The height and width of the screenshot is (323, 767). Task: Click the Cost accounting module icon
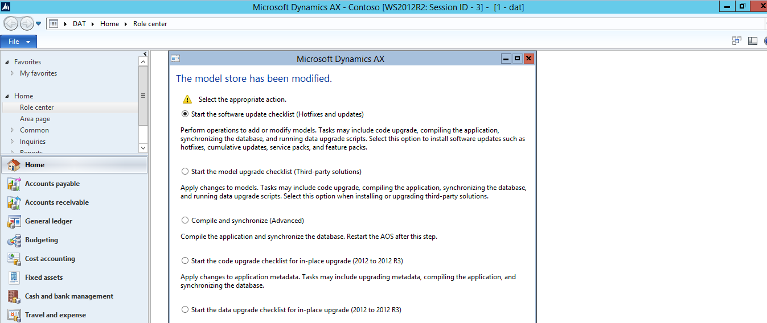[x=14, y=259]
